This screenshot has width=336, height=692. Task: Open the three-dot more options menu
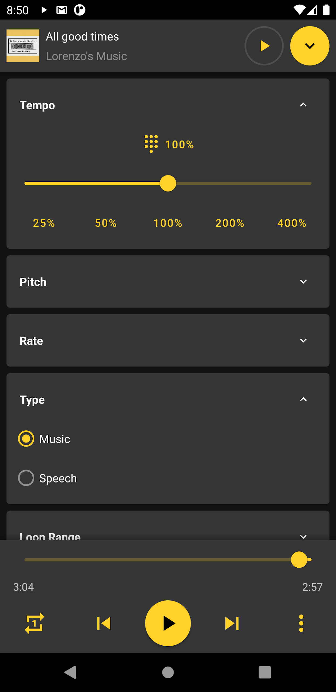[301, 623]
